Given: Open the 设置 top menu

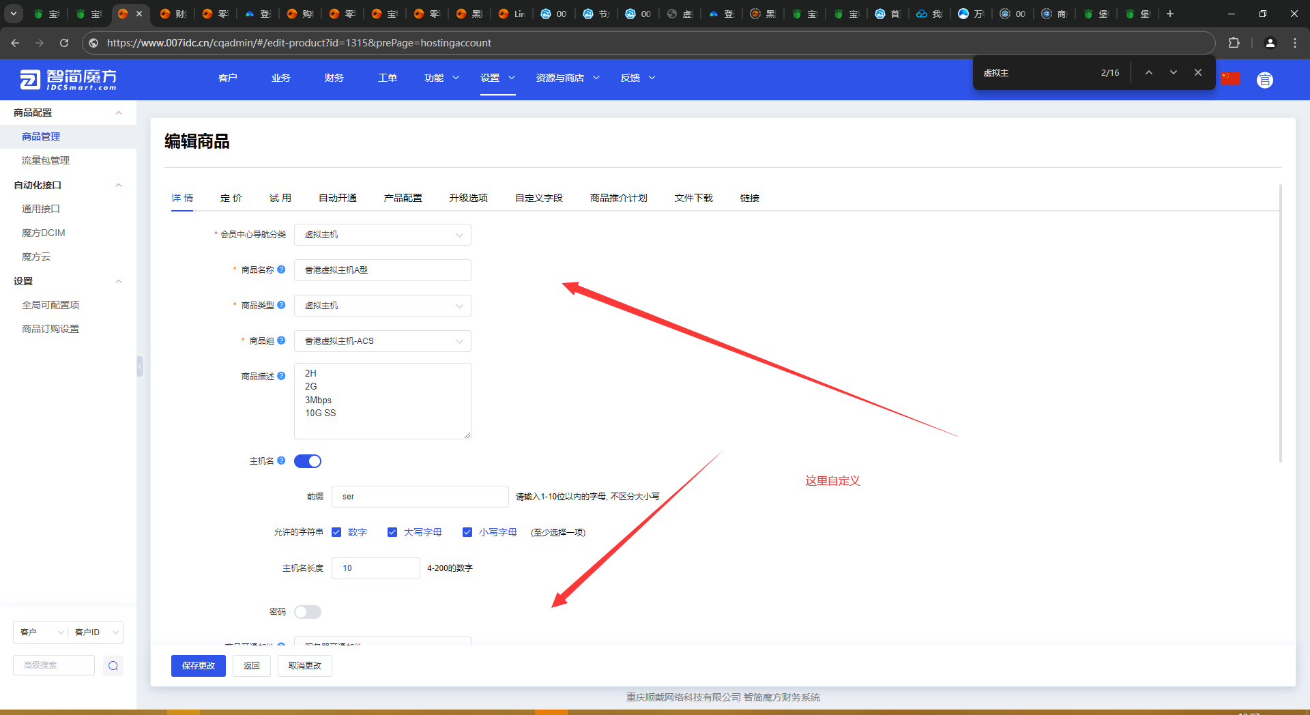Looking at the screenshot, I should [497, 78].
